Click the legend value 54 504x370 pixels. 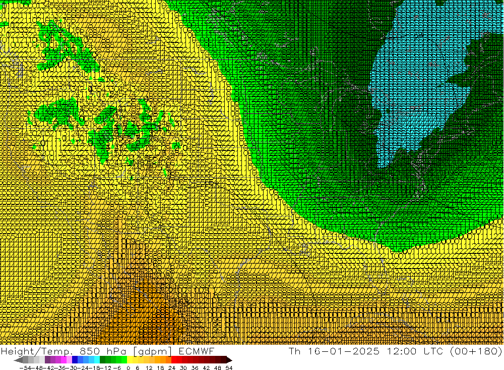pyautogui.click(x=229, y=368)
